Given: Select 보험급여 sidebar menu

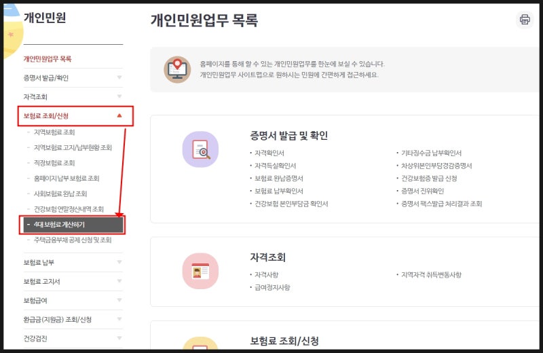Looking at the screenshot, I should click(35, 301).
